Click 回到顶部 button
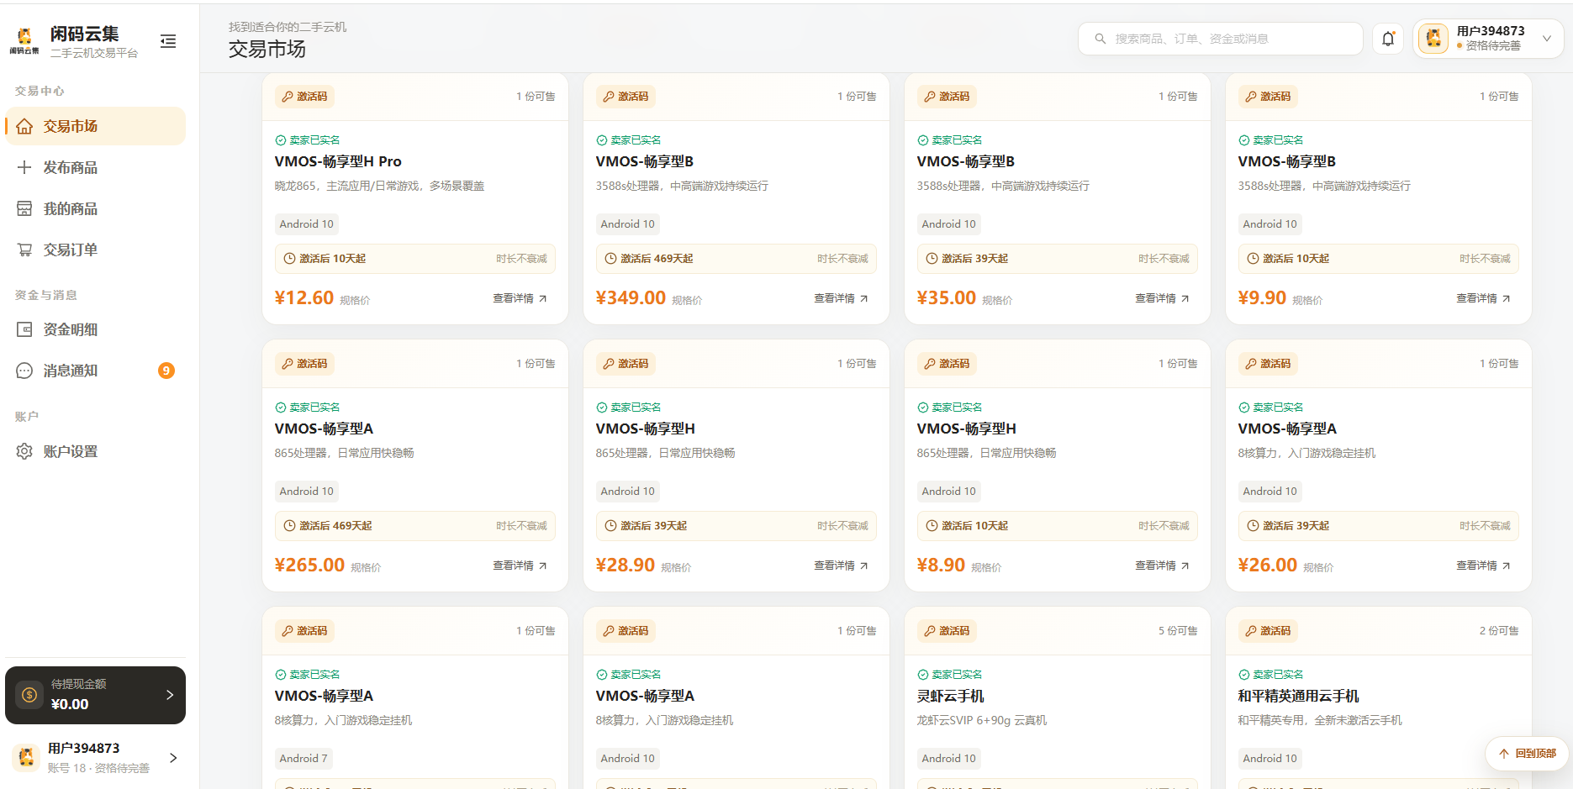Screen dimensions: 1573x789 point(1527,754)
